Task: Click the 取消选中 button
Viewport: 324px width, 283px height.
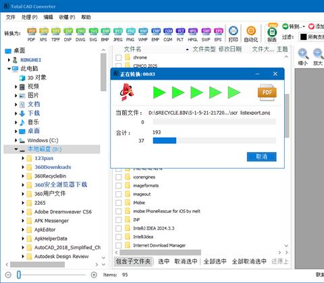Action: (x=186, y=261)
